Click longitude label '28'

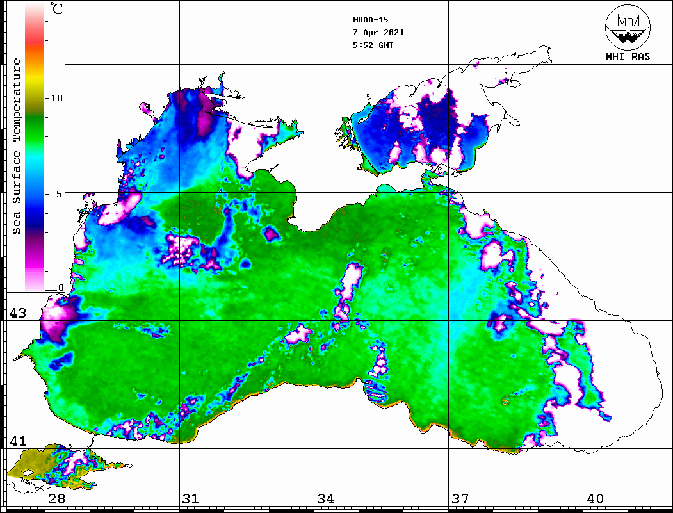(56, 499)
